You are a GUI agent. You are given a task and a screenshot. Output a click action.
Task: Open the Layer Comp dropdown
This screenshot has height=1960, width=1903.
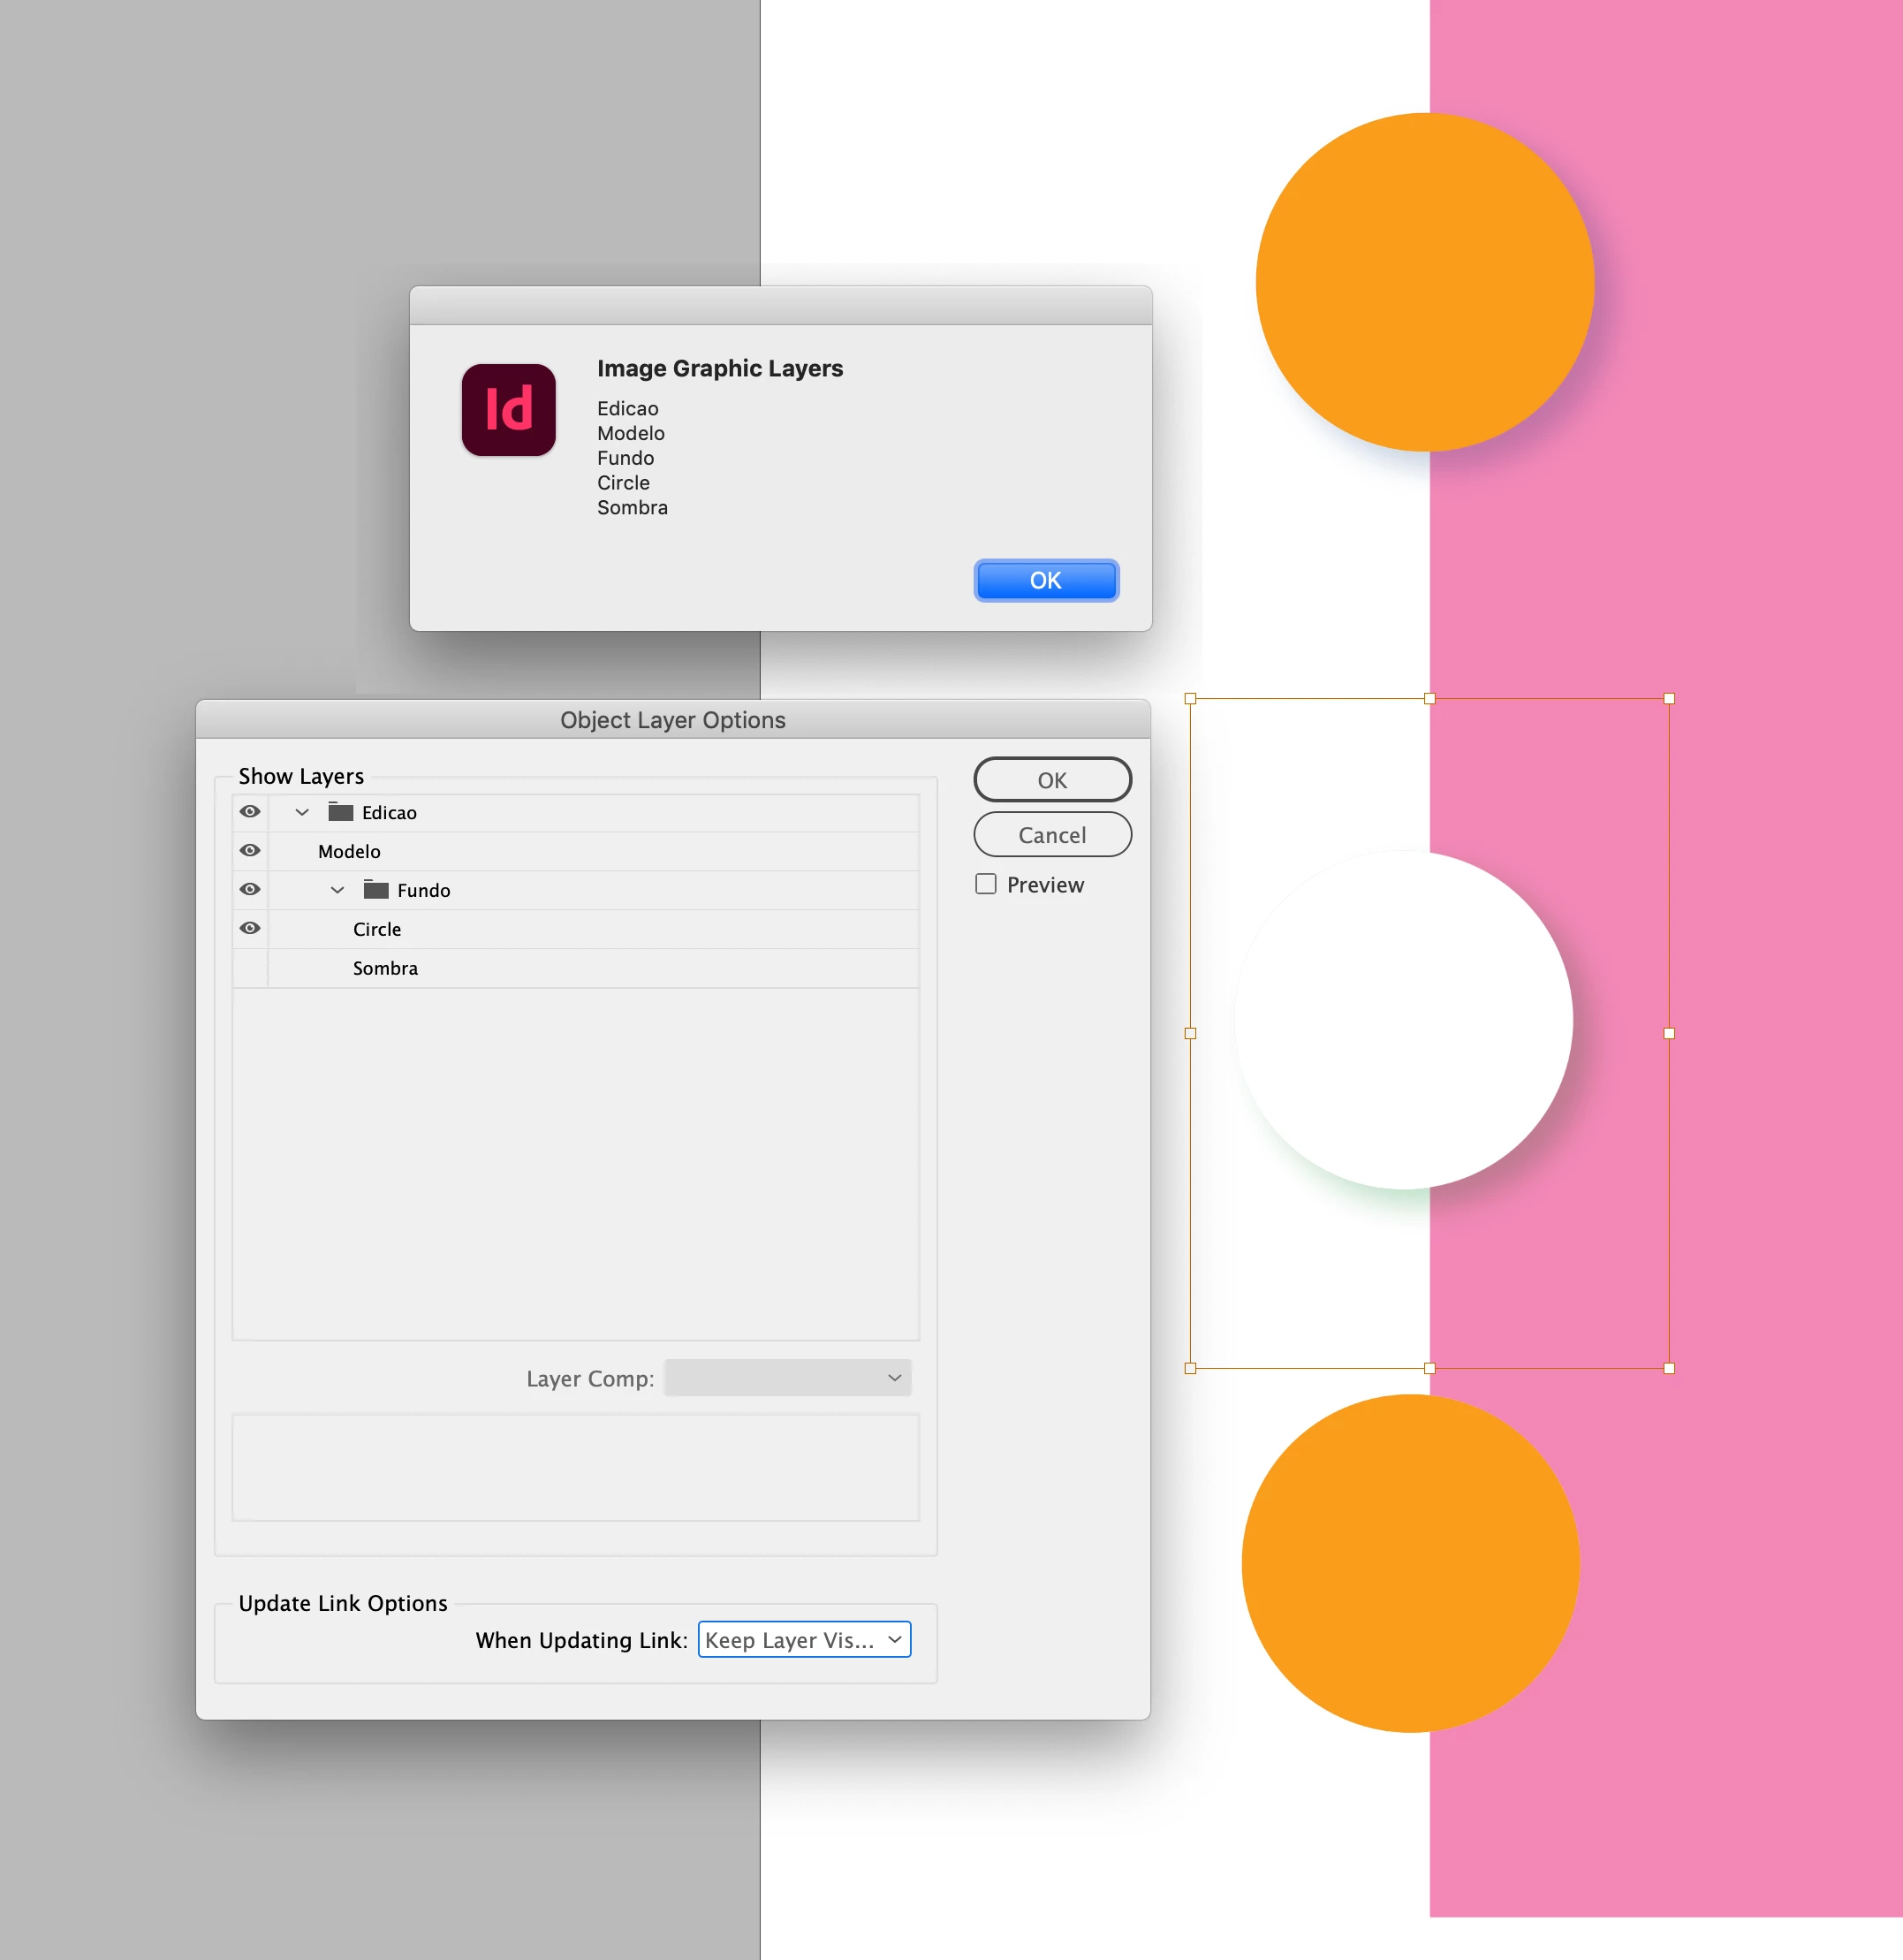[x=788, y=1377]
